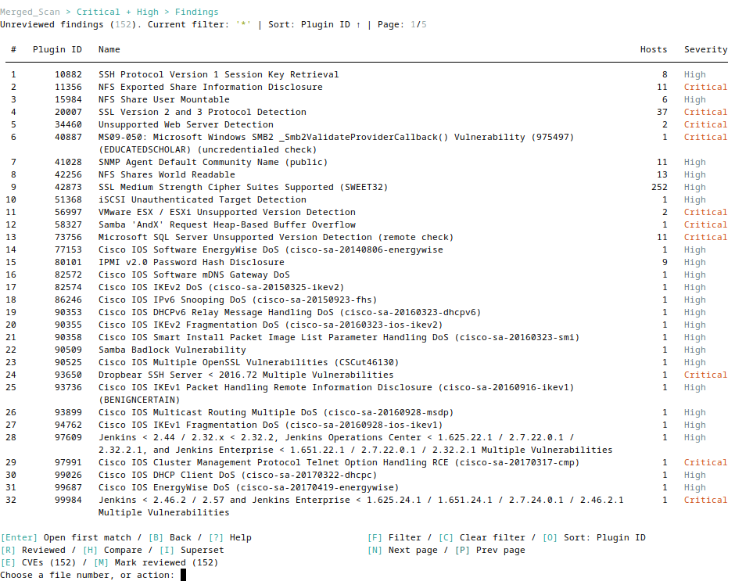The image size is (735, 585).
Task: Click Critical severity of plugin 11356
Action: pyautogui.click(x=705, y=87)
